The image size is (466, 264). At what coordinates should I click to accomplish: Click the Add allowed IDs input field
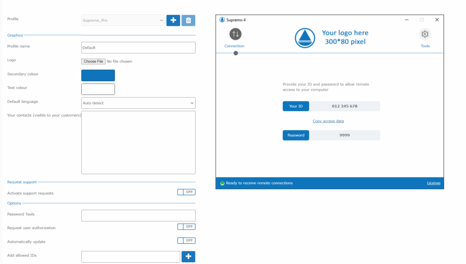tap(131, 257)
